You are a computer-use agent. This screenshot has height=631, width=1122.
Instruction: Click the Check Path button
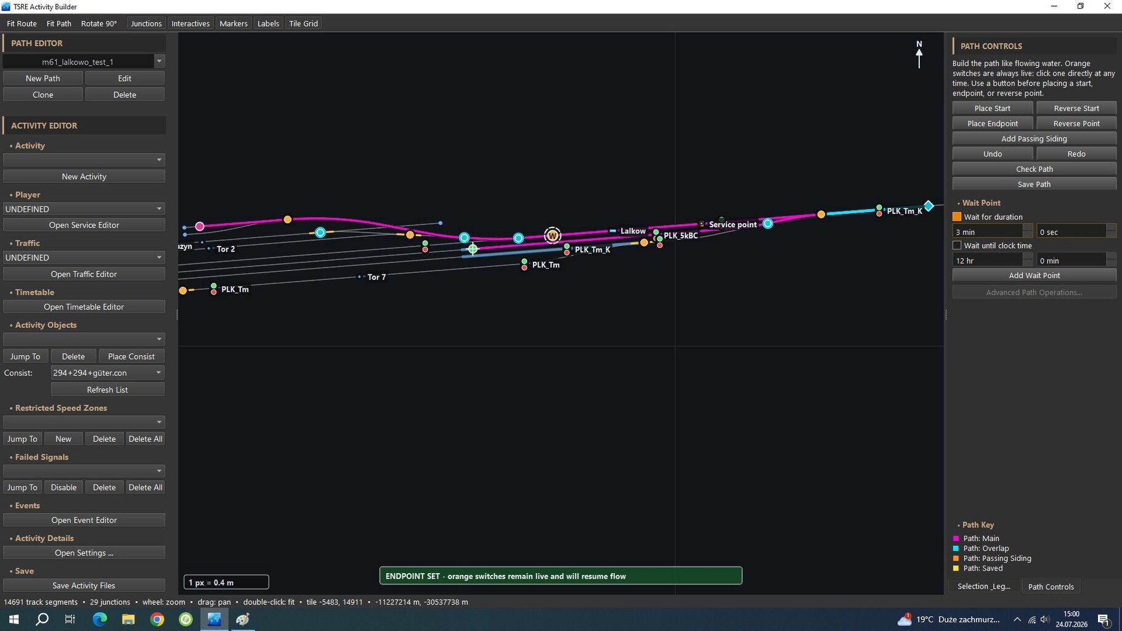pos(1034,169)
